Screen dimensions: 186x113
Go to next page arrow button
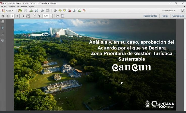(8, 16)
